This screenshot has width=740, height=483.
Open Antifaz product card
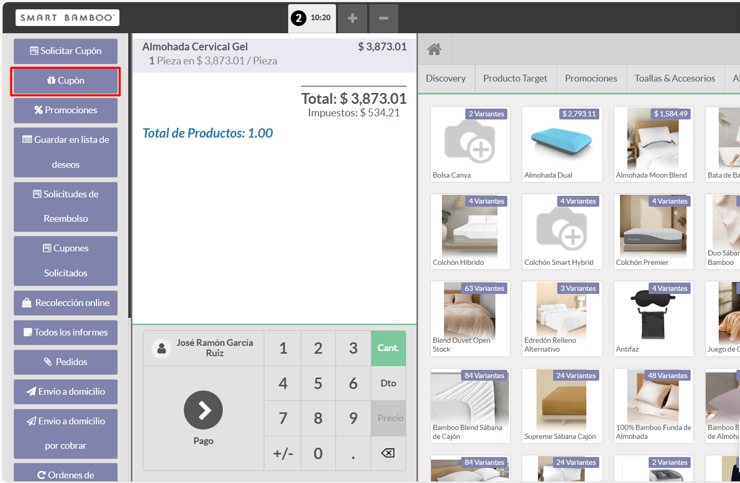point(653,319)
